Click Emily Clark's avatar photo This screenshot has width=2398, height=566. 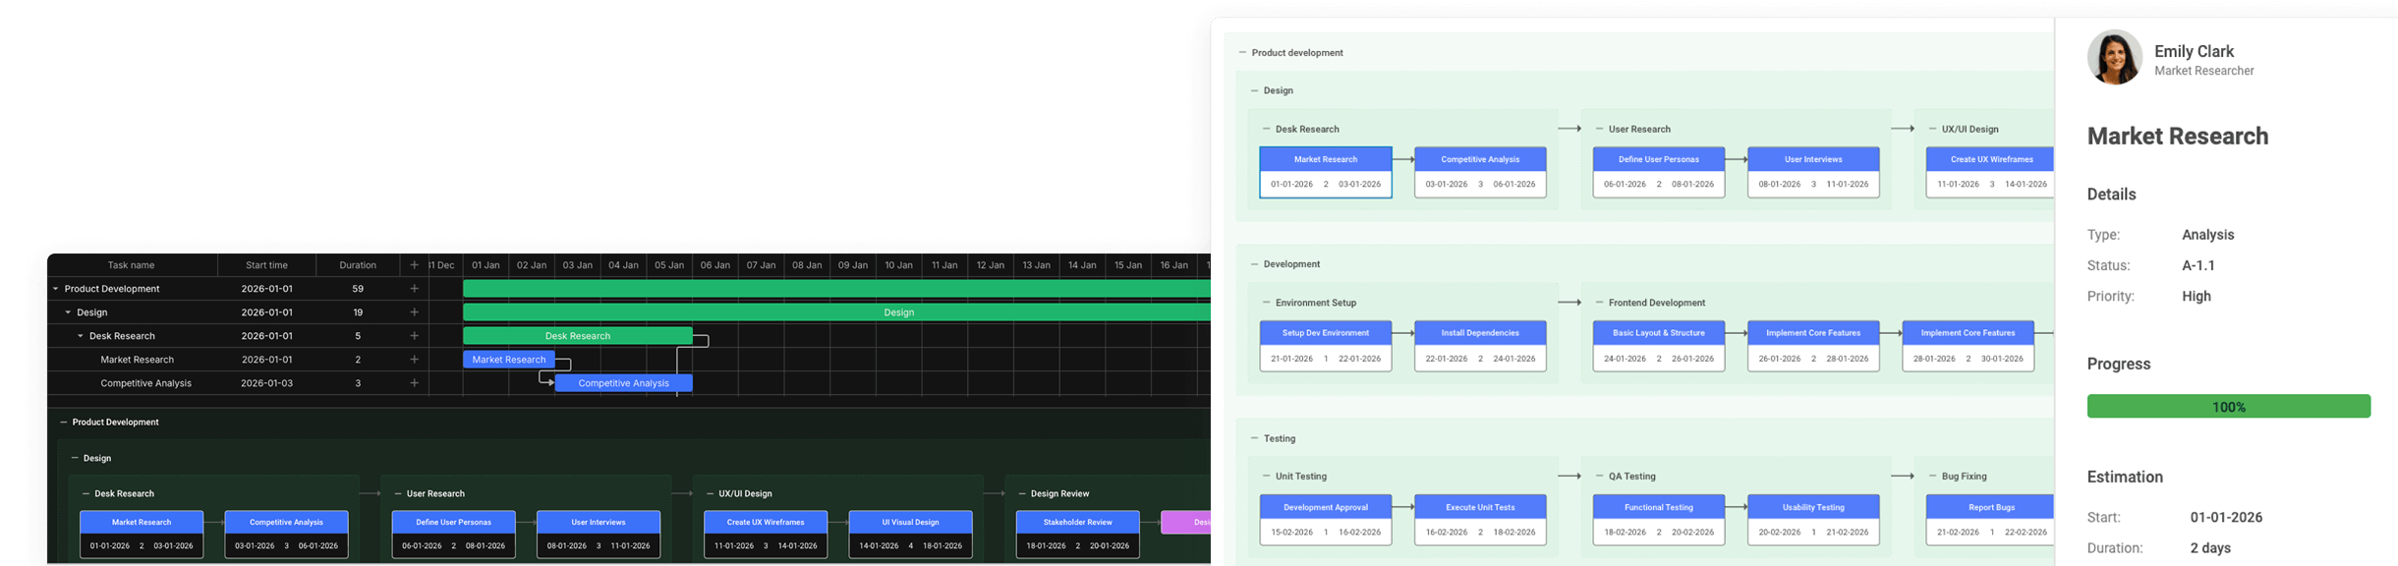coord(2114,57)
